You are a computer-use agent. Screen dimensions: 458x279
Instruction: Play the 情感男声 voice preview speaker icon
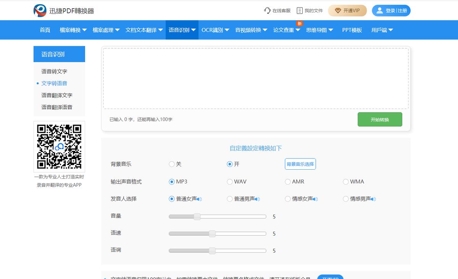pos(373,199)
